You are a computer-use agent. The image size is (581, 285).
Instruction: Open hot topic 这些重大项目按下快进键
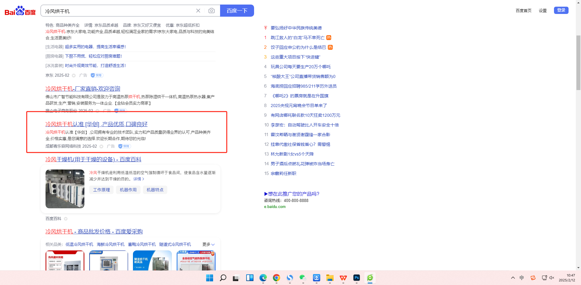(x=295, y=57)
